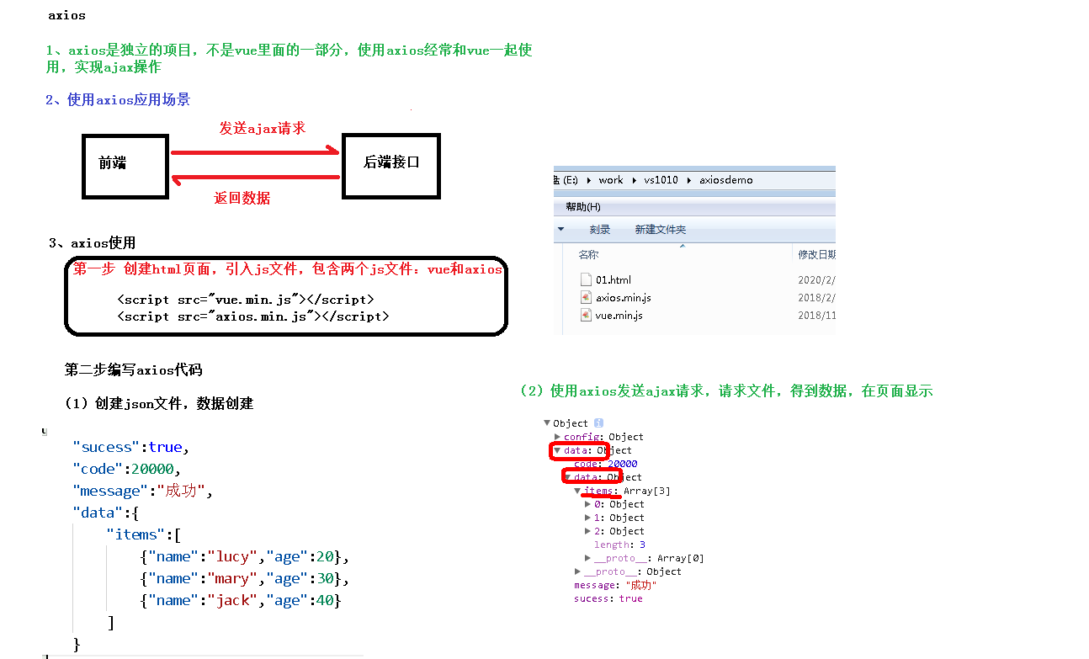Click the 01.html file icon in explorer
The height and width of the screenshot is (659, 1089).
pyautogui.click(x=587, y=279)
